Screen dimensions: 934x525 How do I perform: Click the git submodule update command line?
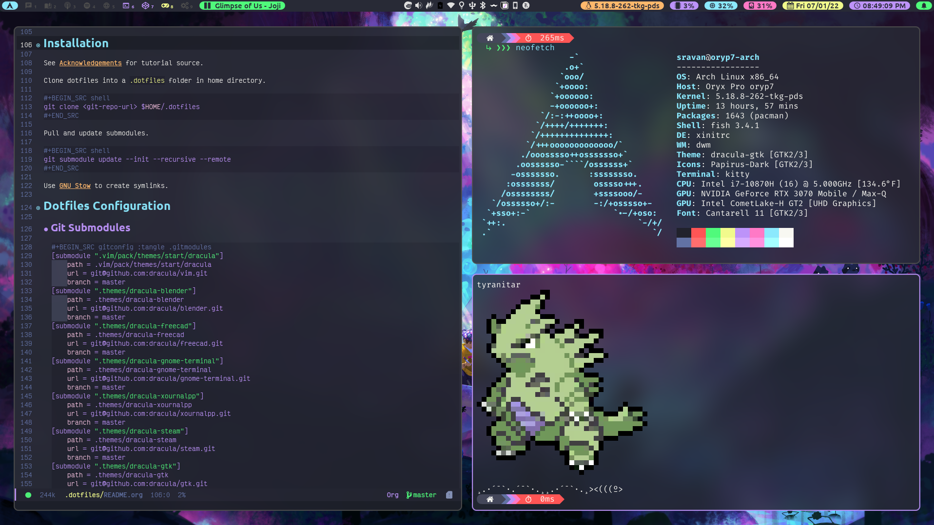(137, 159)
